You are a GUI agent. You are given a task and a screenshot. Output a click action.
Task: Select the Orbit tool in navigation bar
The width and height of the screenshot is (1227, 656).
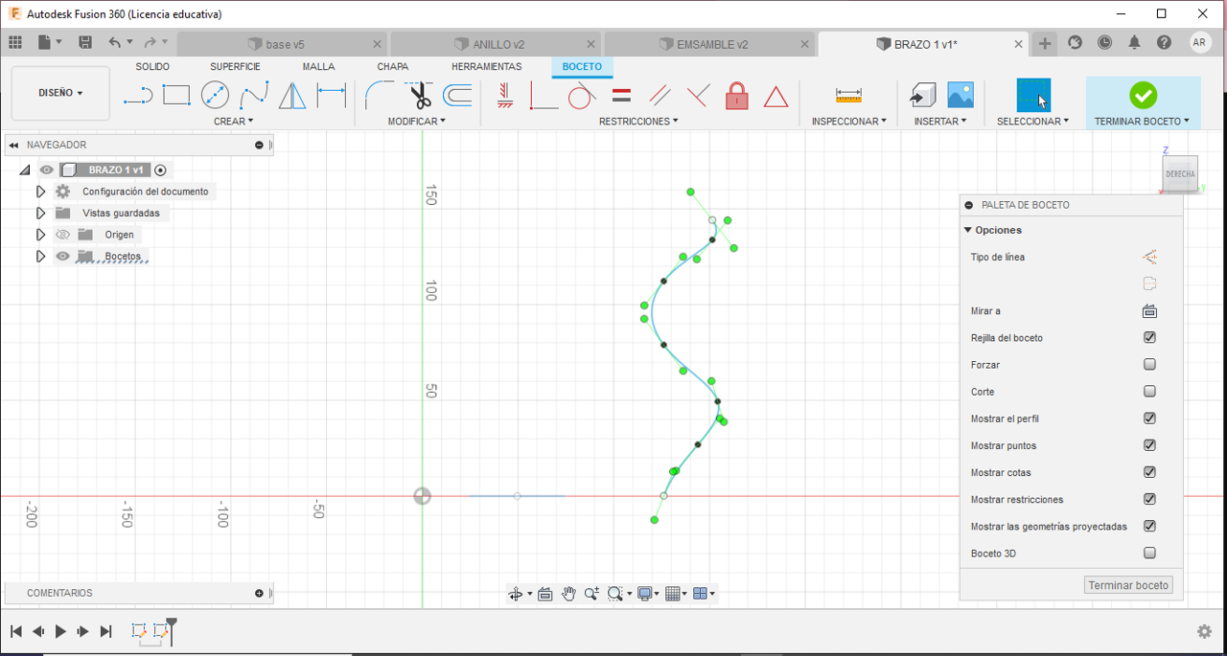pos(516,594)
